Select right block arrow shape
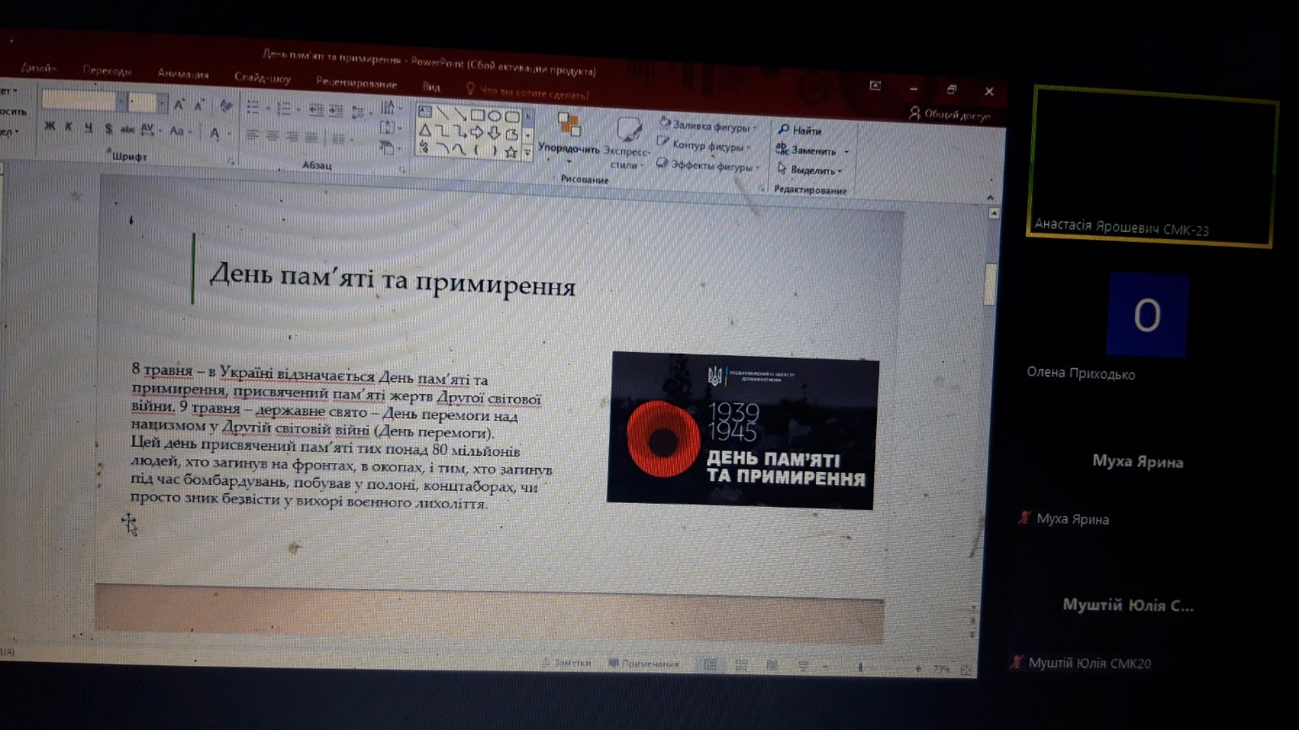Image resolution: width=1299 pixels, height=730 pixels. [477, 132]
